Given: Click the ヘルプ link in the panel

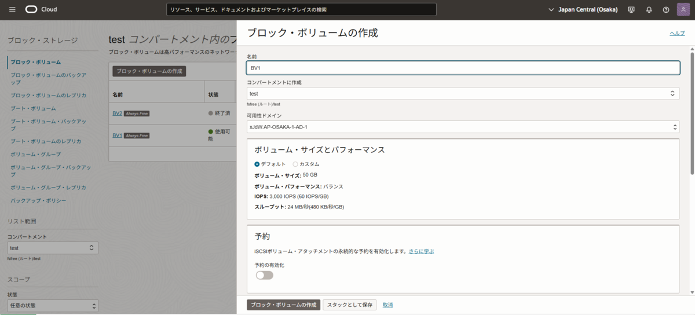Looking at the screenshot, I should [677, 33].
